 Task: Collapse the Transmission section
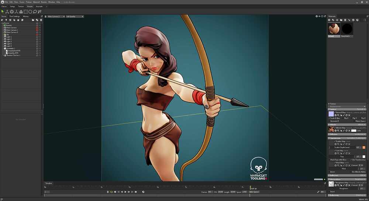click(x=329, y=138)
